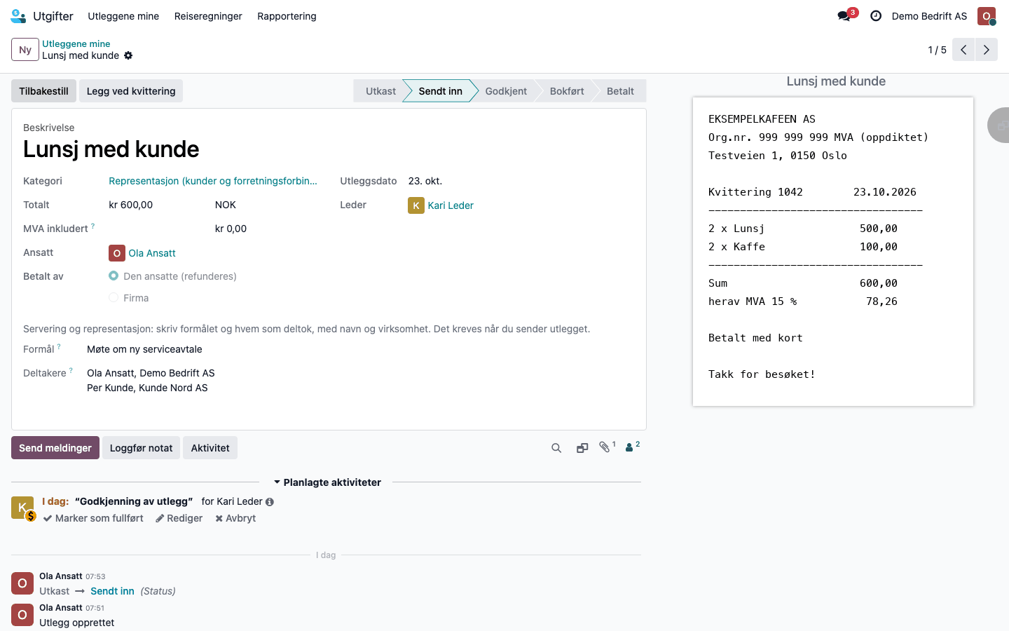Select Den ansatte (refunderes) radio option
1009x631 pixels.
pos(114,276)
